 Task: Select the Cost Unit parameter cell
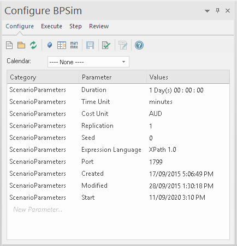tap(95, 114)
